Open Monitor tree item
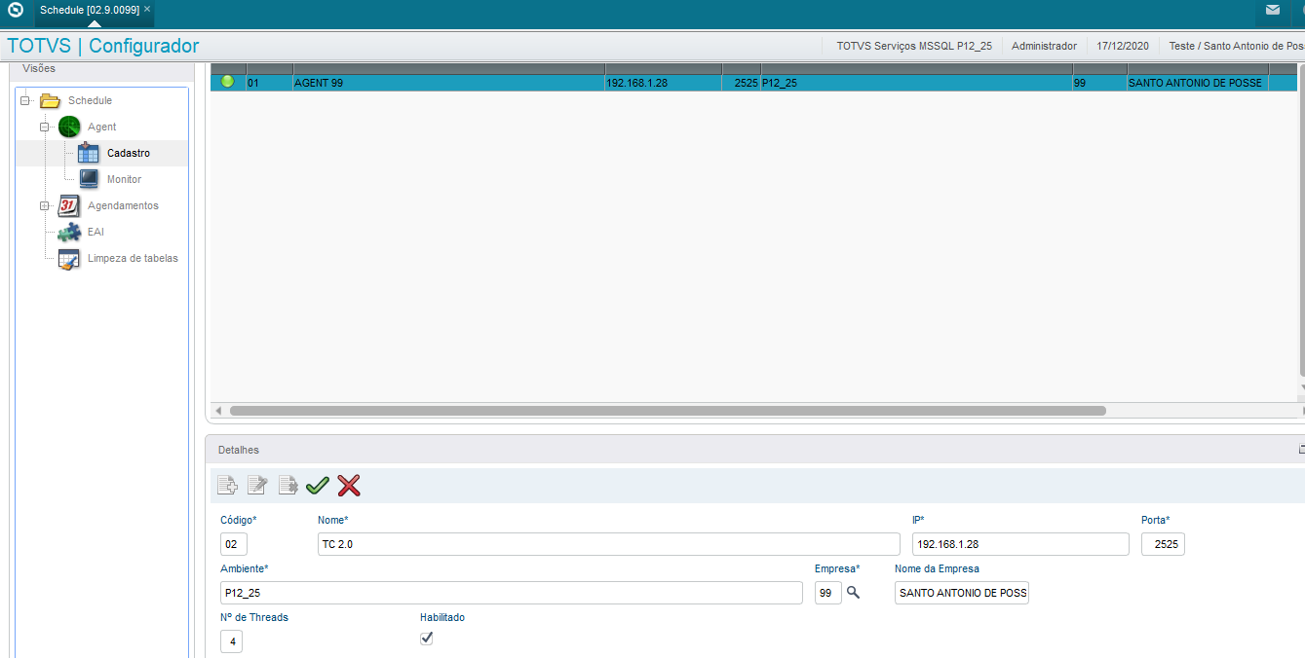This screenshot has height=658, width=1305. click(124, 179)
